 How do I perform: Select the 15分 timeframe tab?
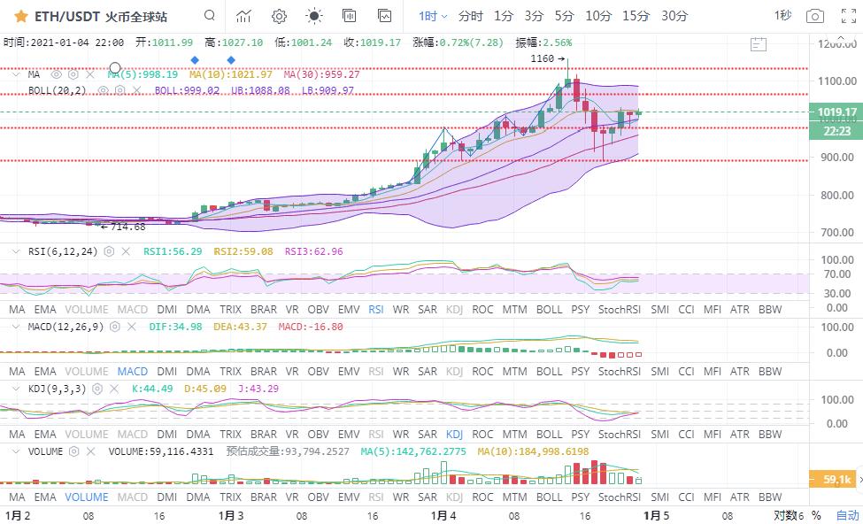636,16
